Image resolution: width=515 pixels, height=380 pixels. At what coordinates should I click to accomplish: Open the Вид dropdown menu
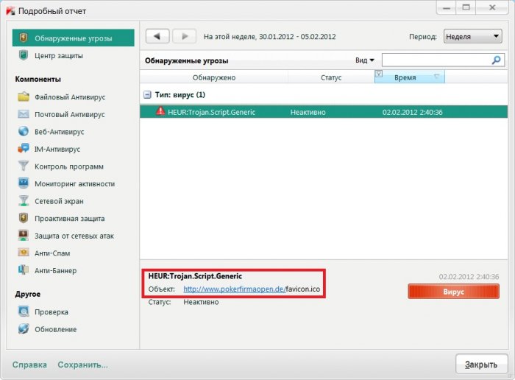pyautogui.click(x=365, y=60)
